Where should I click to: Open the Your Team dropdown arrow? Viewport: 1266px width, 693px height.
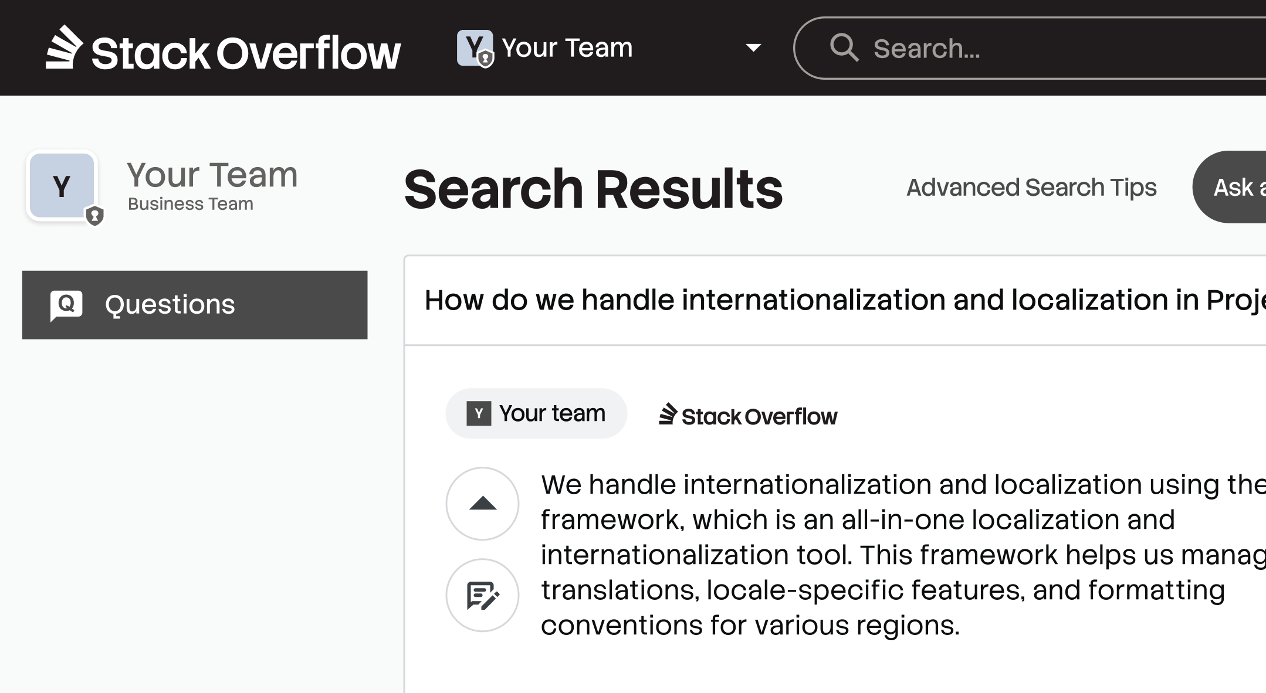[753, 47]
